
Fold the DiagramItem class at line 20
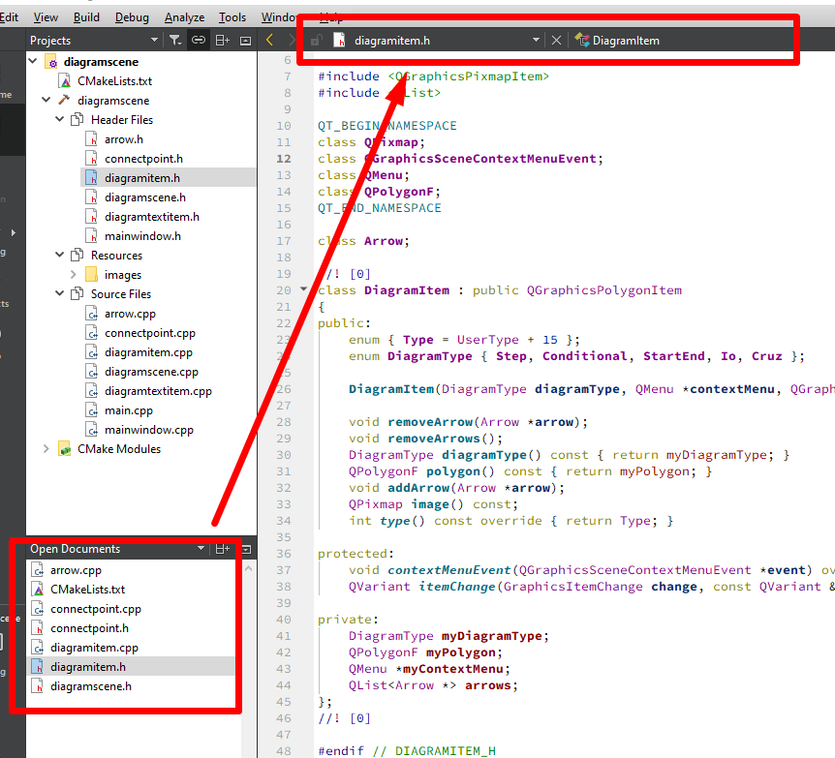tap(303, 289)
